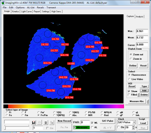The width and height of the screenshot is (151, 133).
Task: Enable the Filled AOI checkbox
Action: pos(129,95)
